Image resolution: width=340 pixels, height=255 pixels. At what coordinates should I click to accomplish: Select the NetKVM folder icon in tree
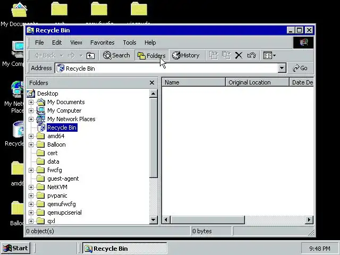40,187
